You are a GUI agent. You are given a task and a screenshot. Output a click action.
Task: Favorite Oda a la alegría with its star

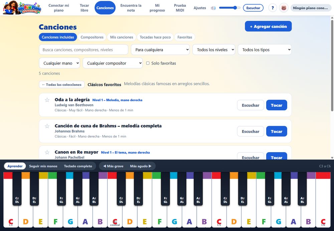[x=47, y=100]
